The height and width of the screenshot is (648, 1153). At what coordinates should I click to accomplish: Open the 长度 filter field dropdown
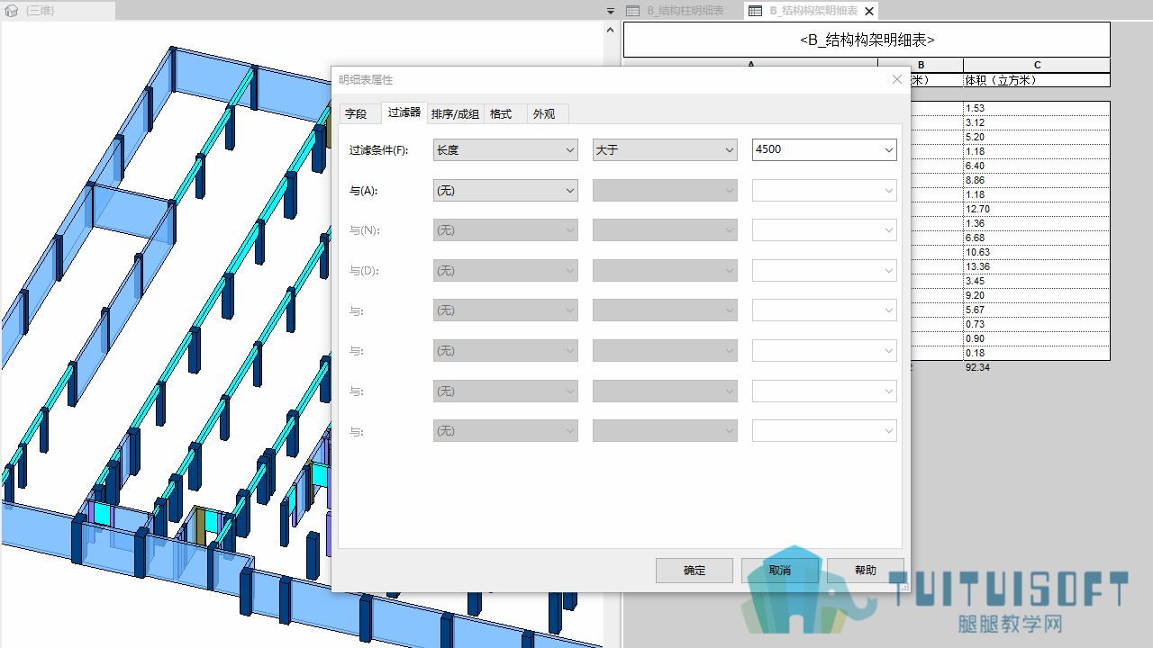pos(505,150)
